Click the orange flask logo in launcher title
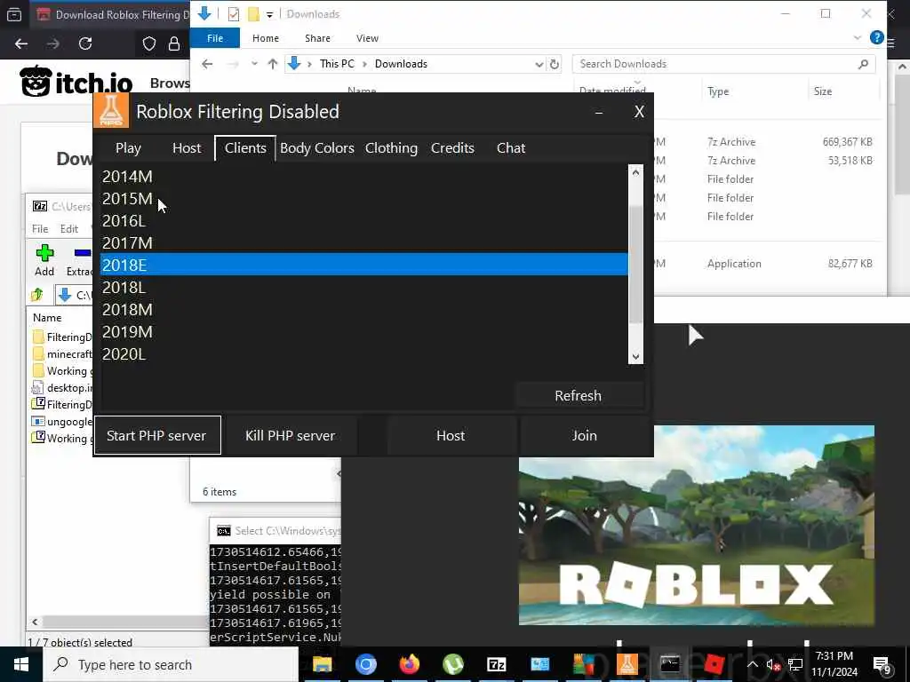The height and width of the screenshot is (682, 910). click(110, 111)
